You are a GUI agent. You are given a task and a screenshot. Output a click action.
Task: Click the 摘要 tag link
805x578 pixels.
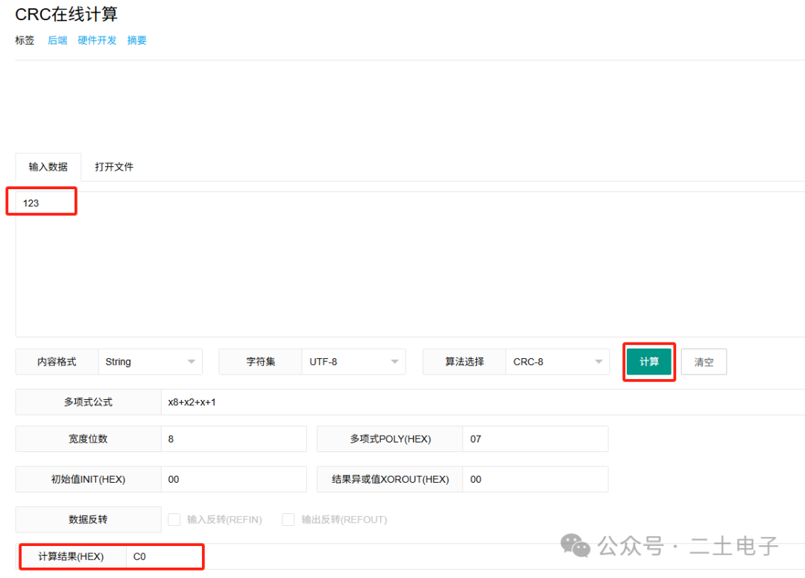[x=137, y=40]
